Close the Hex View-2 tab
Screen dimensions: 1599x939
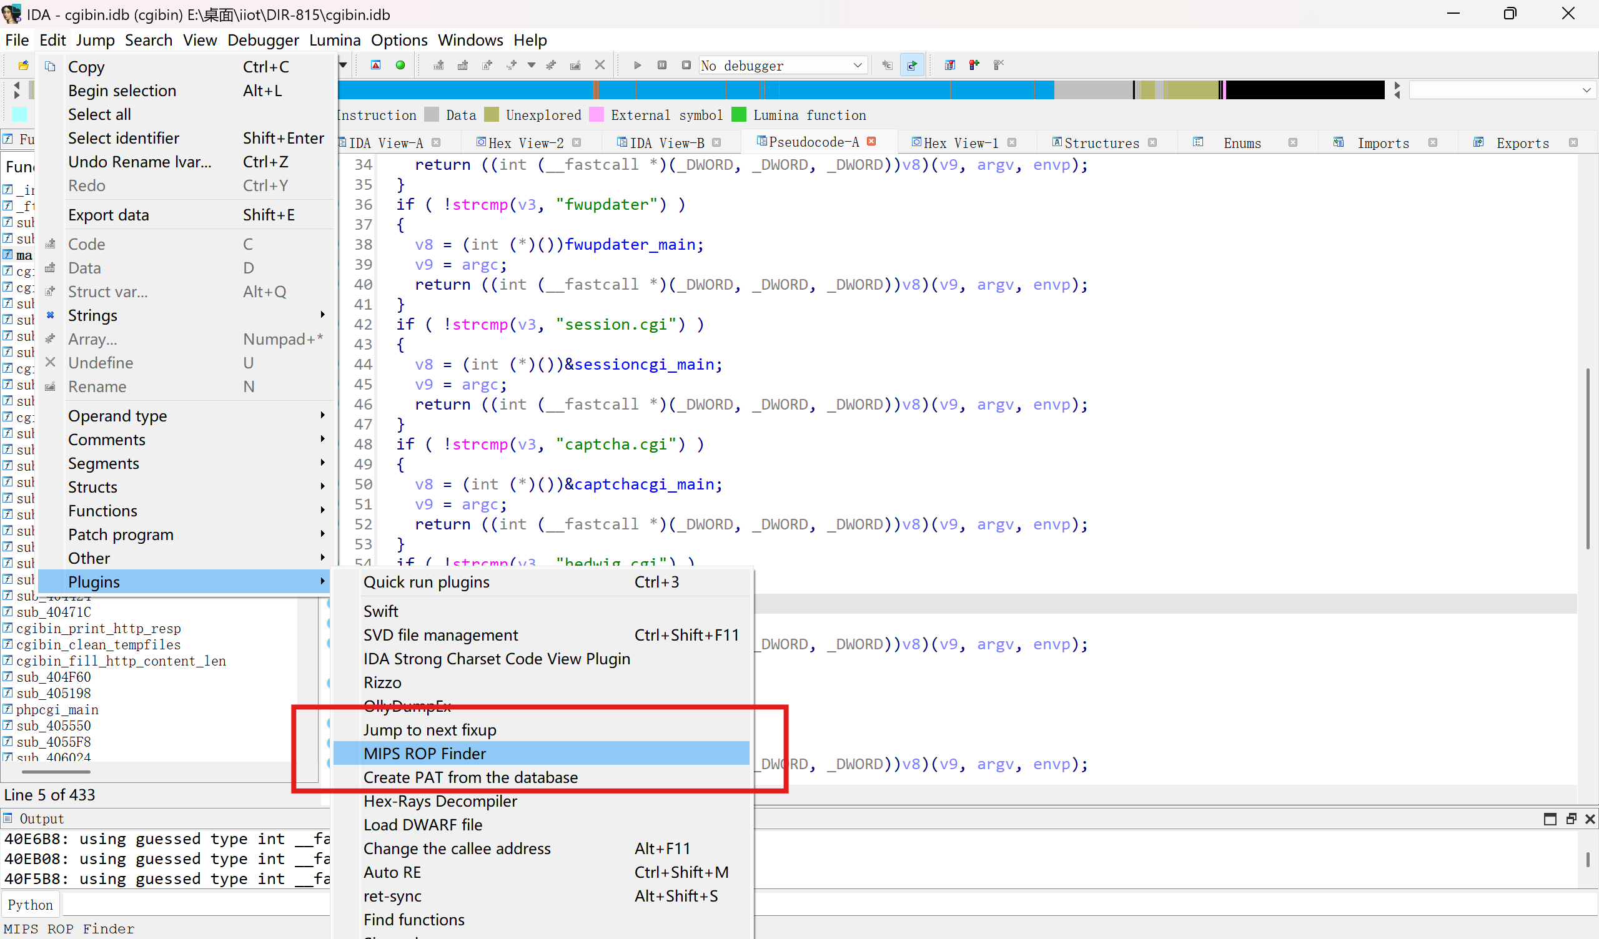[576, 143]
